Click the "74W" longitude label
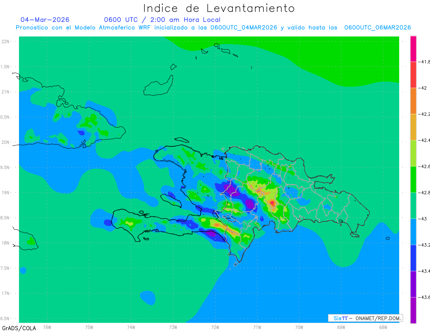 pyautogui.click(x=131, y=327)
